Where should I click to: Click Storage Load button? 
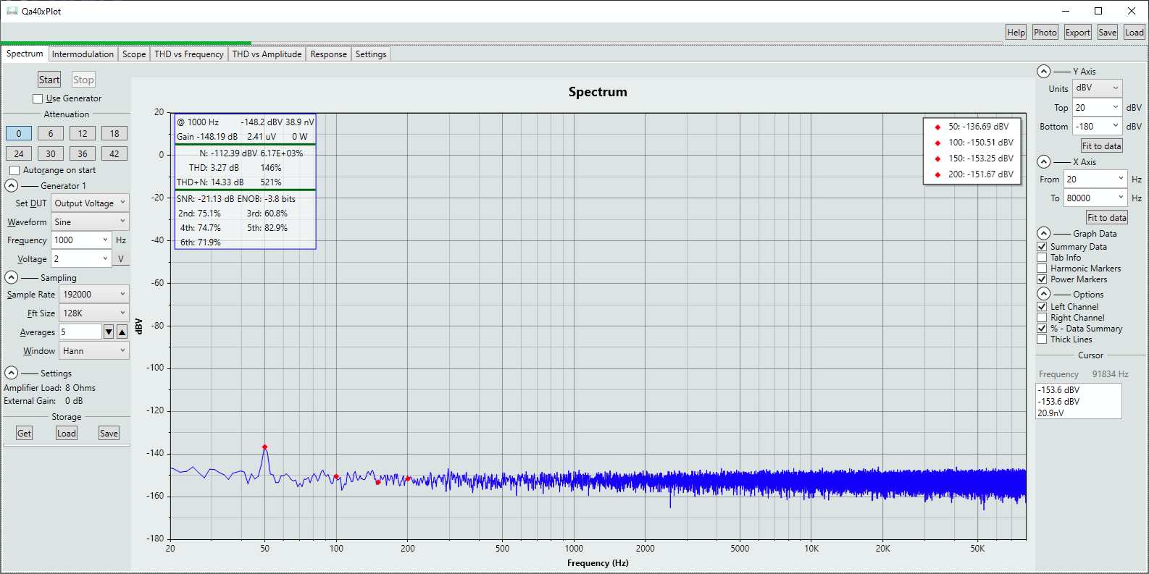coord(67,433)
